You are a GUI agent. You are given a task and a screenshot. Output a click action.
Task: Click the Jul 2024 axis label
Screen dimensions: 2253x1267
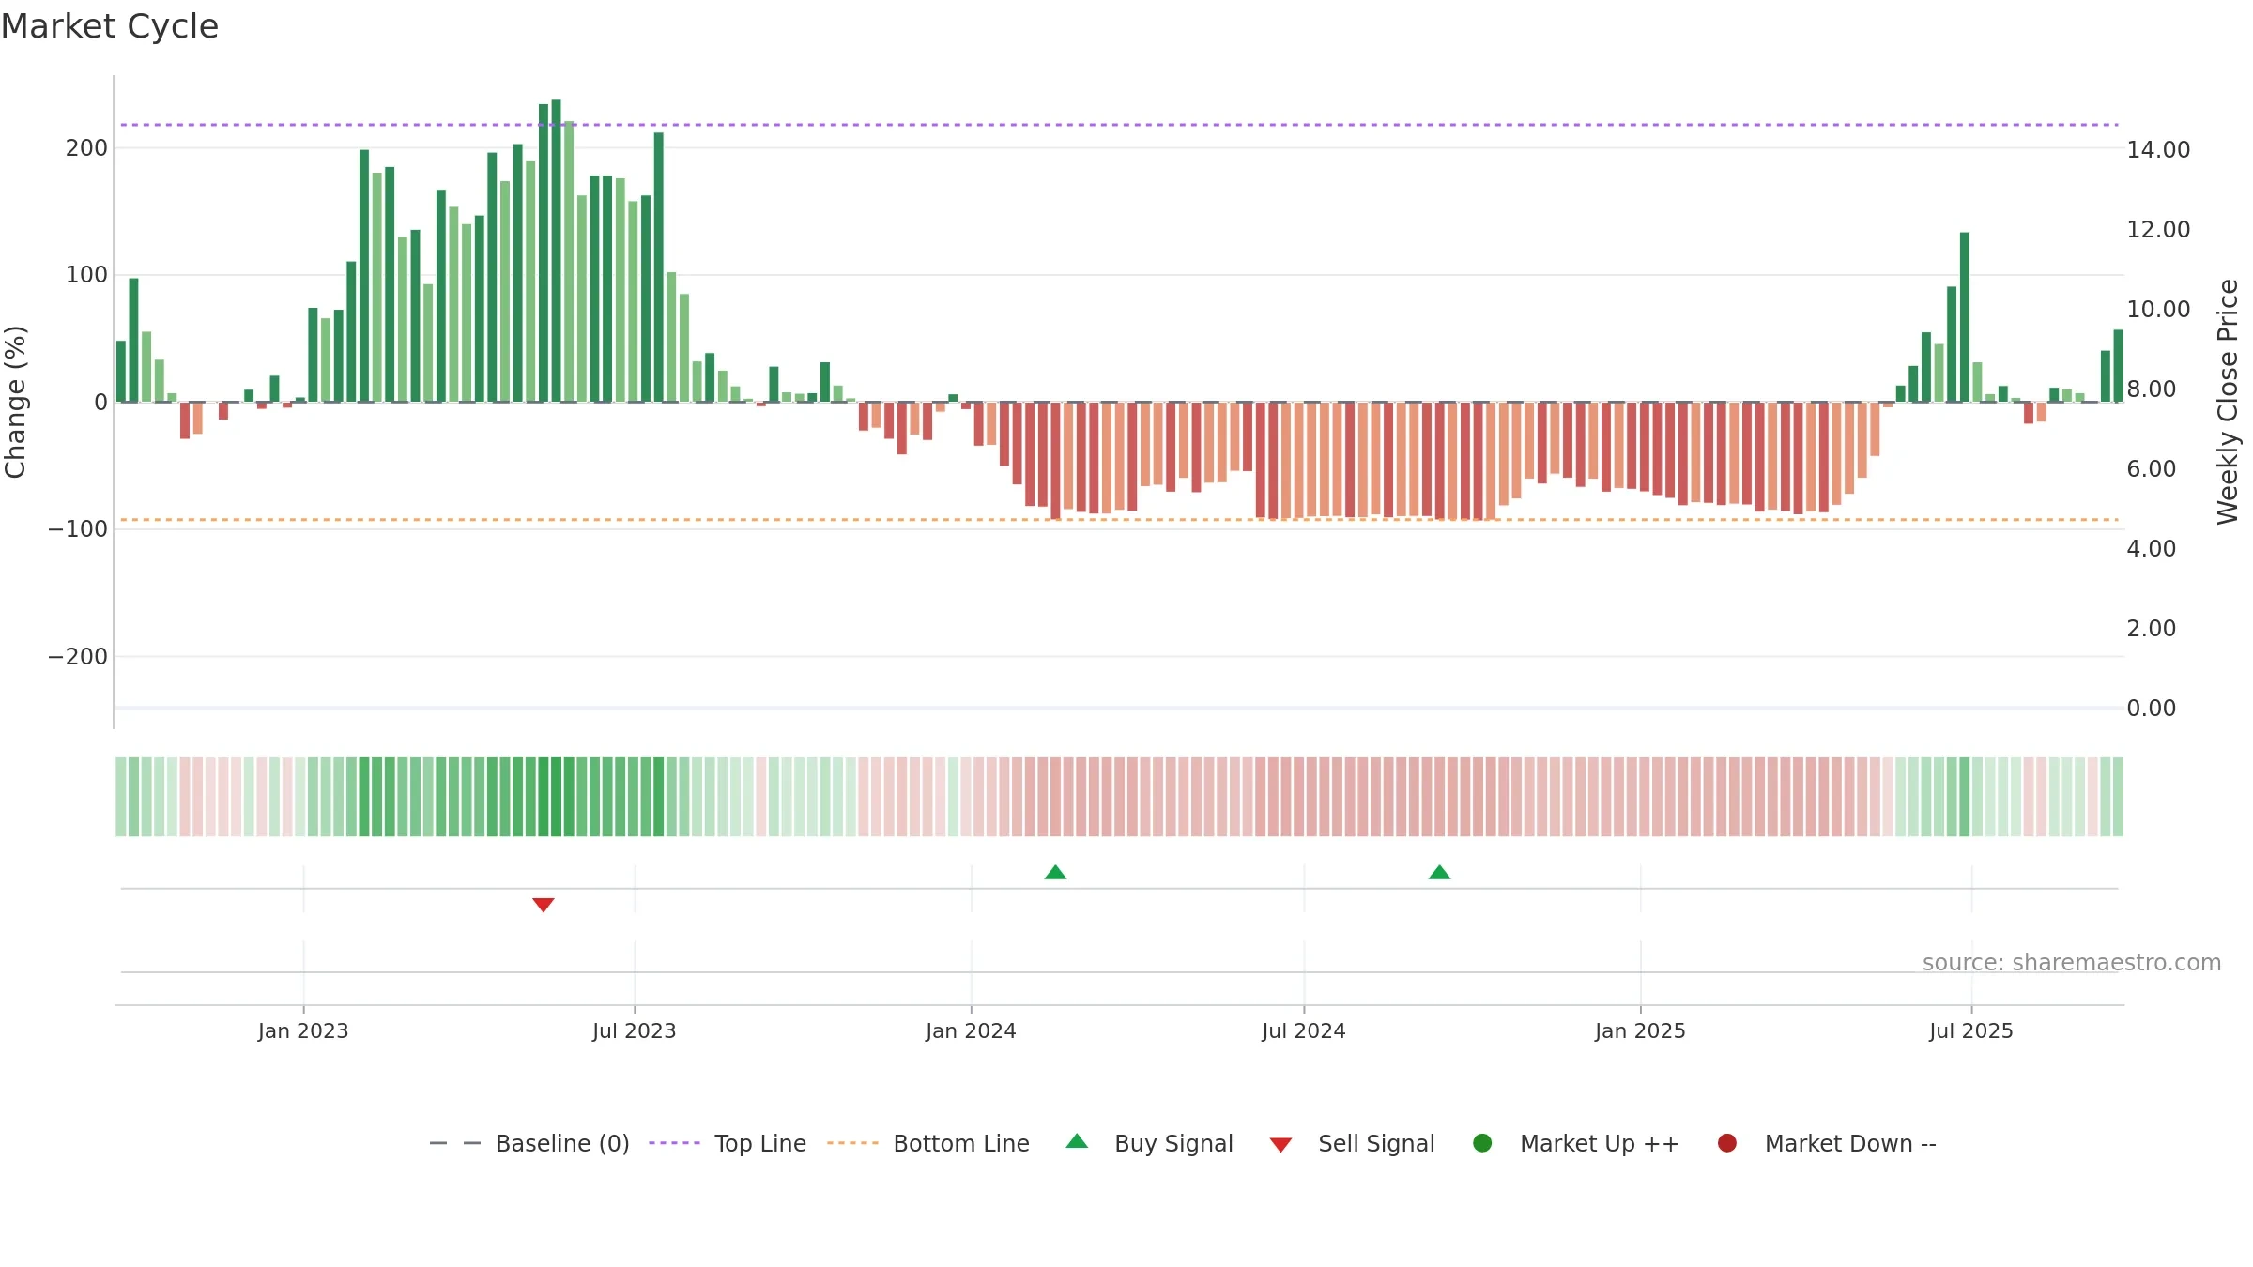[x=1304, y=1031]
